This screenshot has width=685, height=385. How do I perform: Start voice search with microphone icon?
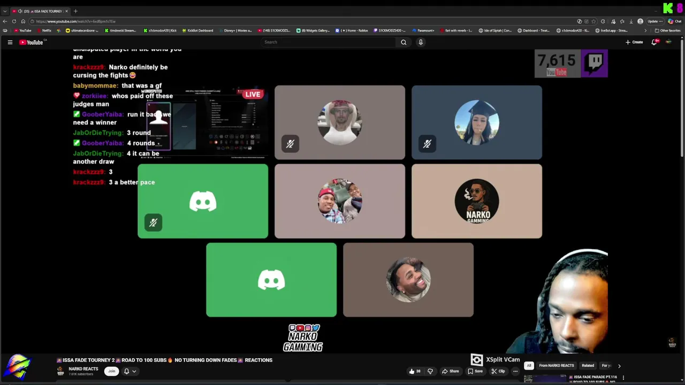point(421,42)
